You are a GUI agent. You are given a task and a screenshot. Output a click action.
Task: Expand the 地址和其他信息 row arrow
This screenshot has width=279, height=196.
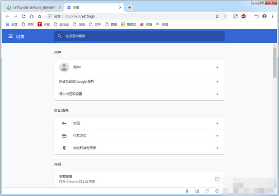[217, 148]
